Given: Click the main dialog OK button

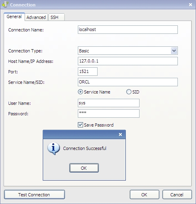Looking at the screenshot, I should coord(144,195).
